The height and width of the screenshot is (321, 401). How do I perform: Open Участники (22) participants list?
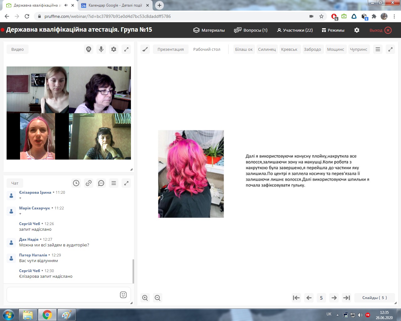(x=294, y=30)
